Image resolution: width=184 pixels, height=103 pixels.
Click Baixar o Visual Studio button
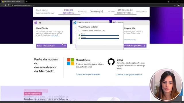tap(51, 46)
